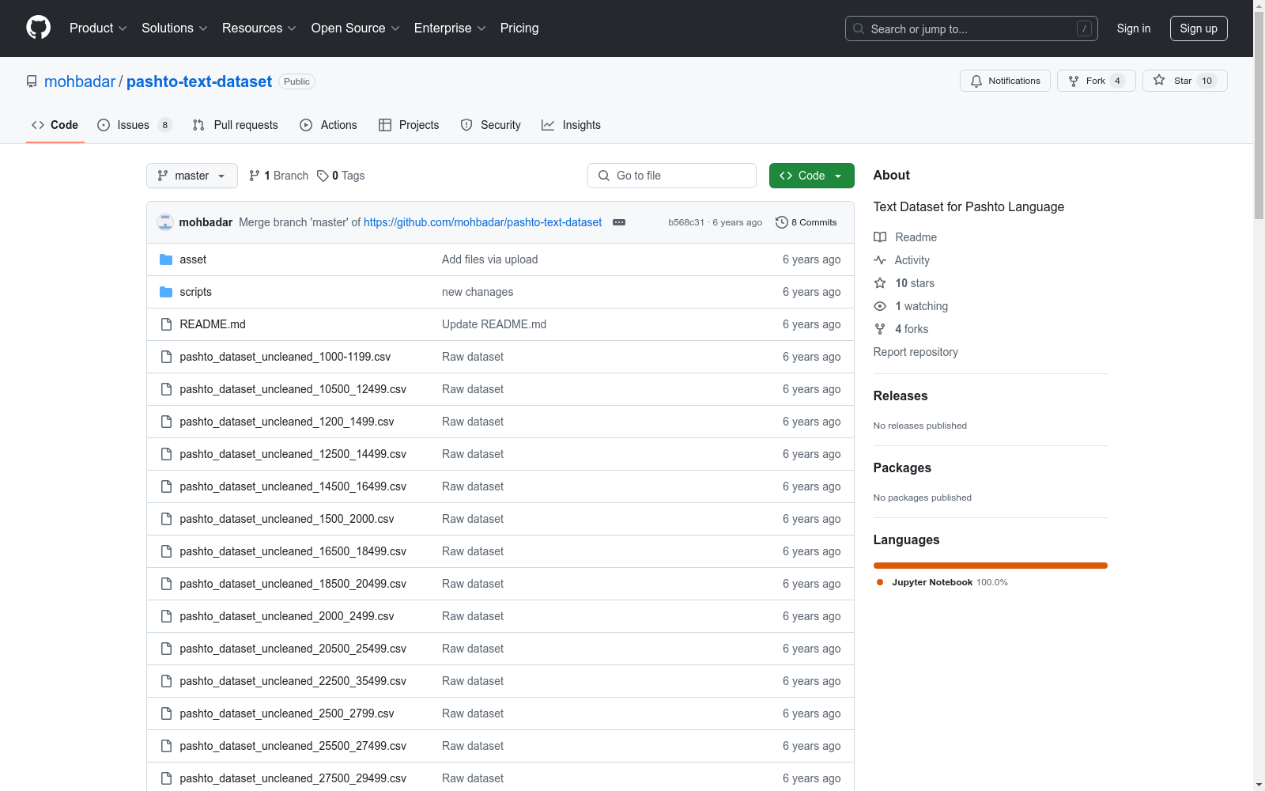The image size is (1265, 791).
Task: Click the repository book icon beside mohbadar
Action: click(x=32, y=81)
